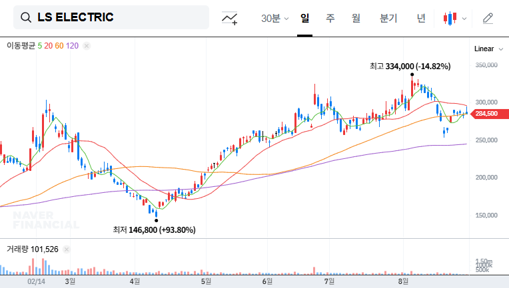The image size is (509, 288).
Task: Click the 120-day moving average value
Action: pyautogui.click(x=72, y=46)
